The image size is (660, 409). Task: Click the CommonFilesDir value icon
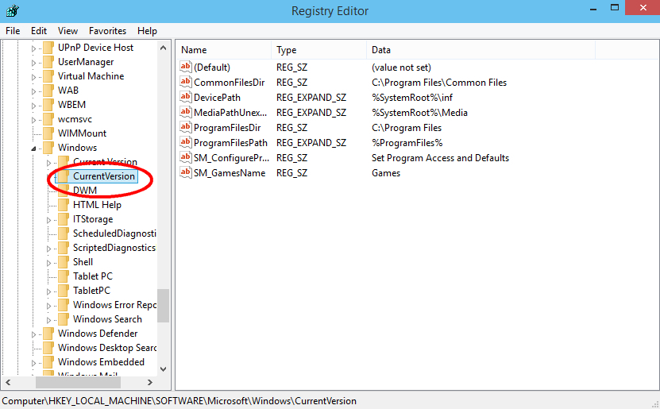(x=186, y=82)
